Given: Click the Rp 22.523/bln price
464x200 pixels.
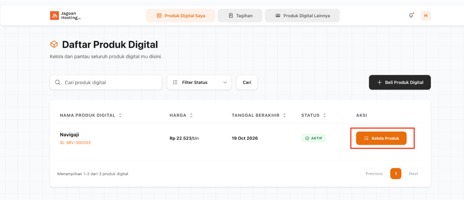Looking at the screenshot, I should tap(184, 138).
